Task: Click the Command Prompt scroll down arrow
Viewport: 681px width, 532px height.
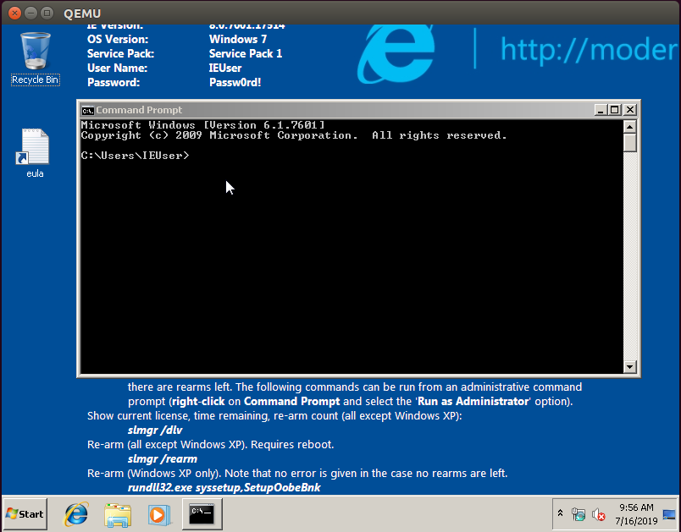Action: [630, 367]
